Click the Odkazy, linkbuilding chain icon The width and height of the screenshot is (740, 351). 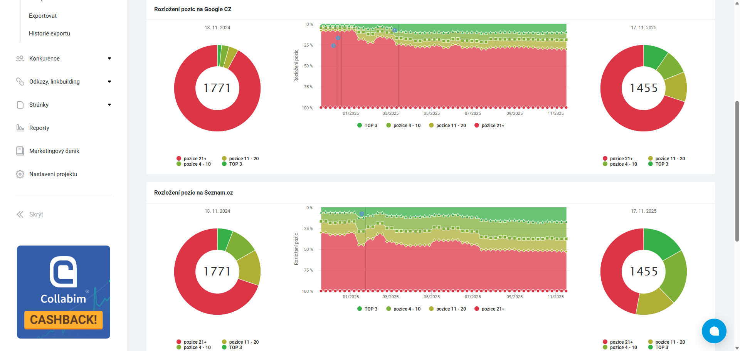20,82
